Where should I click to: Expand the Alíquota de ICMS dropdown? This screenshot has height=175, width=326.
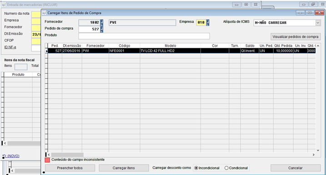pyautogui.click(x=318, y=23)
